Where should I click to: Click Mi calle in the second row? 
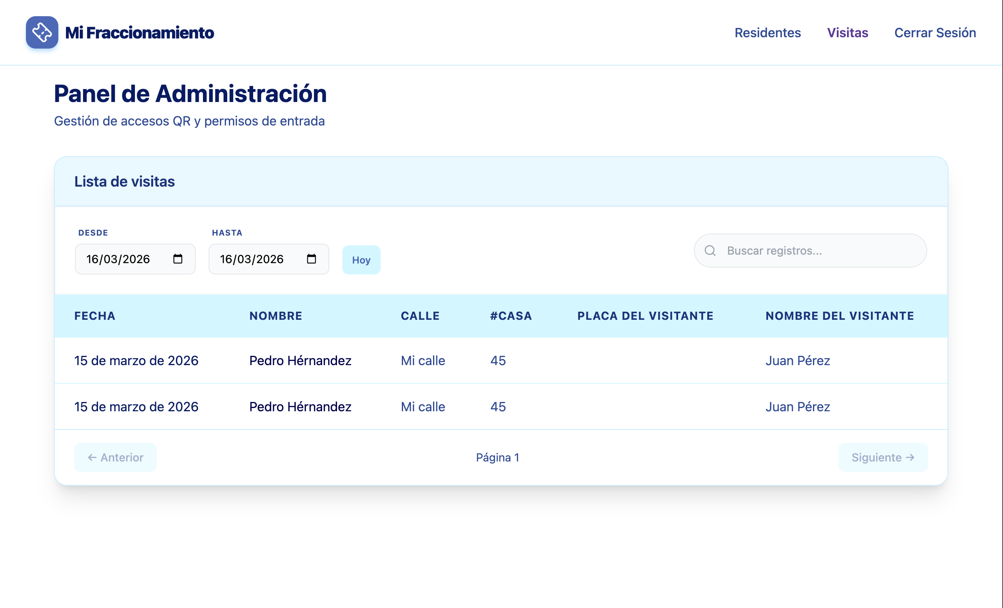[423, 407]
